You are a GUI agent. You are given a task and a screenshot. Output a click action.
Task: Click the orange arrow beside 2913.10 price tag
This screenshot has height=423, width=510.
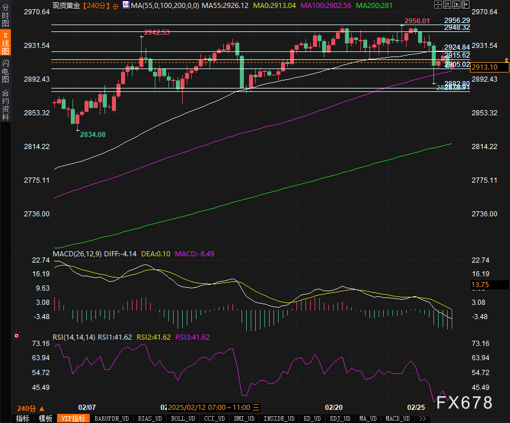click(506, 59)
